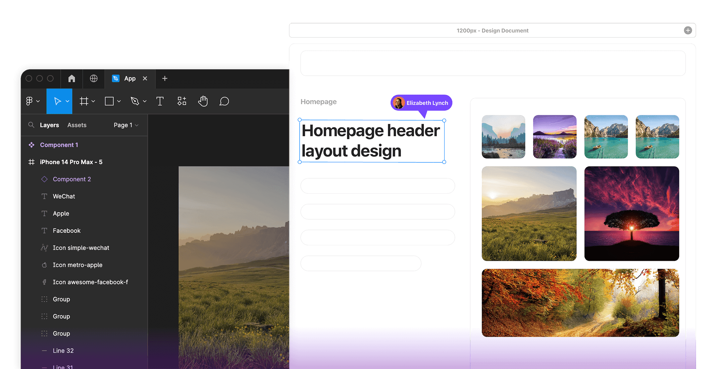The width and height of the screenshot is (718, 369).
Task: Click the Elizabeth Lynch collaborator badge
Action: coord(421,103)
